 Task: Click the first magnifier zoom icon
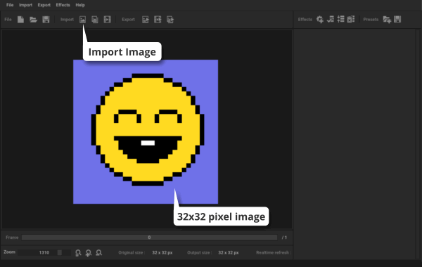coord(78,253)
